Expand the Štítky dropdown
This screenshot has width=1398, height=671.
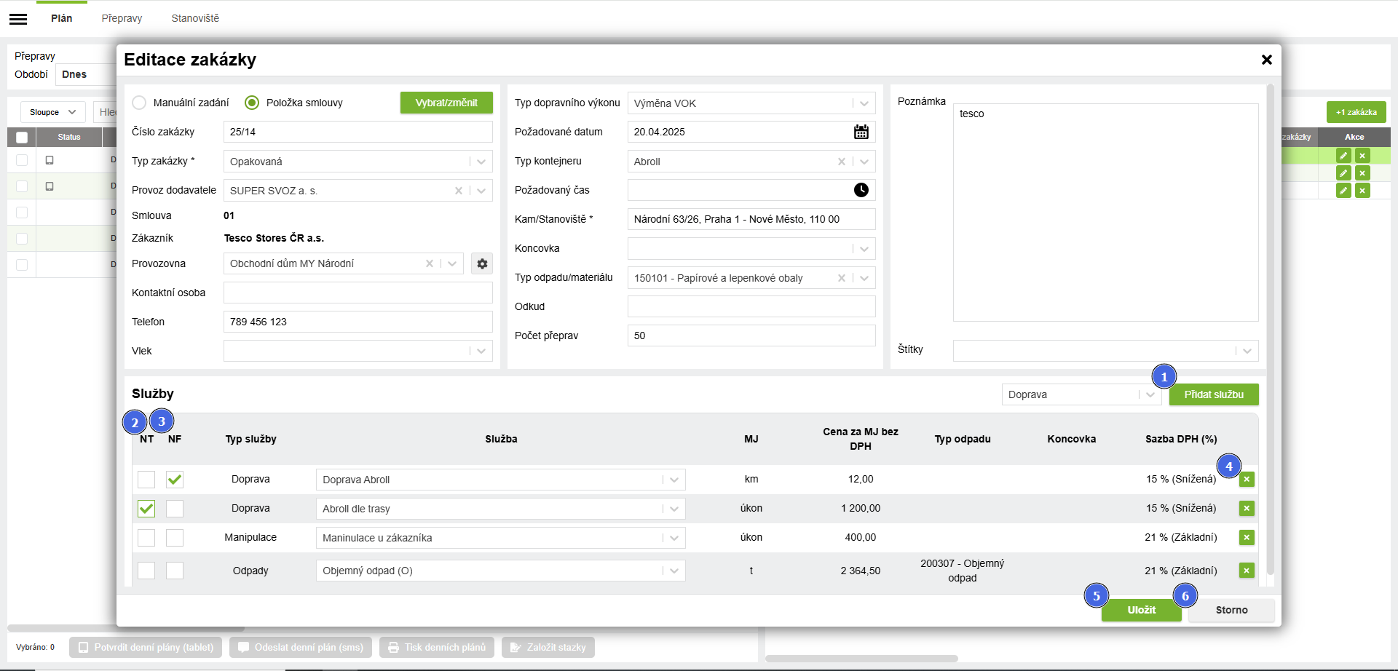(x=1247, y=351)
